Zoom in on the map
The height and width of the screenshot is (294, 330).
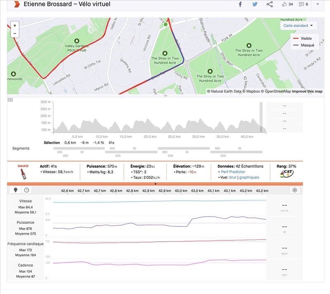[x=15, y=26]
